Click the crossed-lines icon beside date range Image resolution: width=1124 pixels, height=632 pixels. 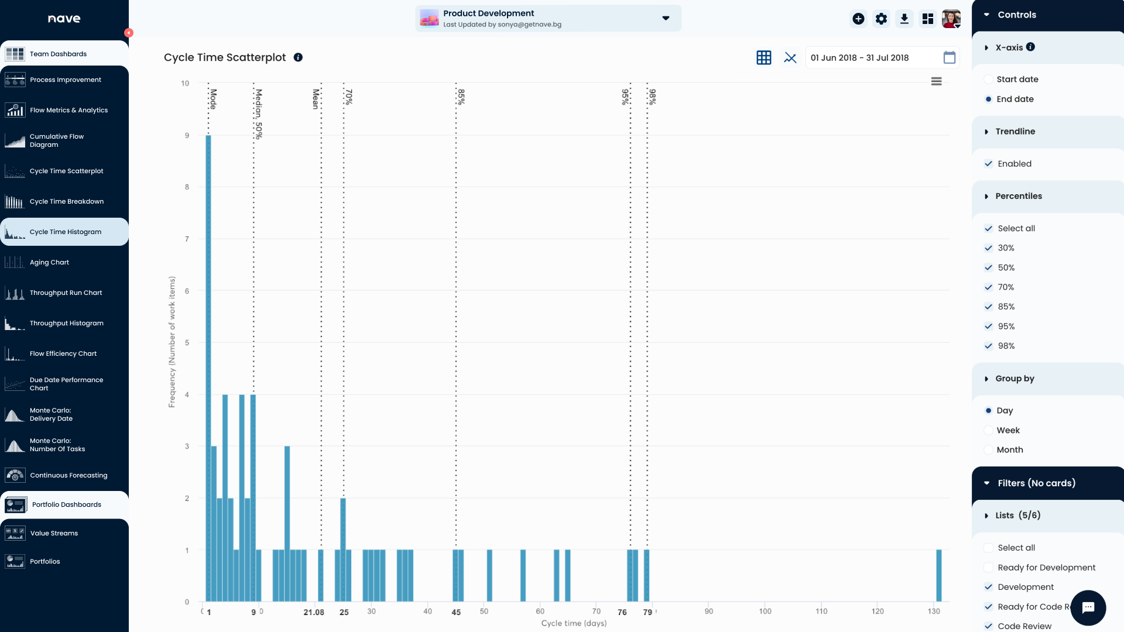coord(790,57)
